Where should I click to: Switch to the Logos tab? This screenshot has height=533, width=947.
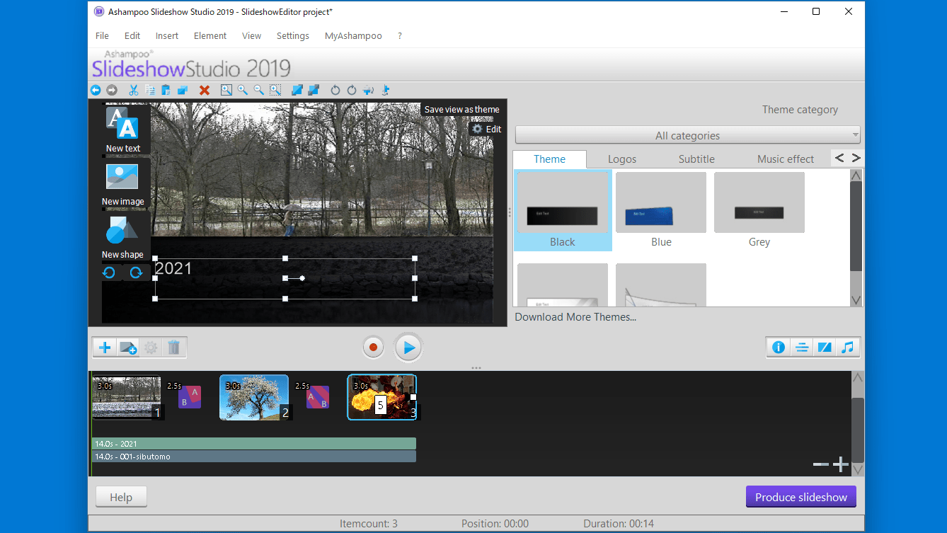622,159
